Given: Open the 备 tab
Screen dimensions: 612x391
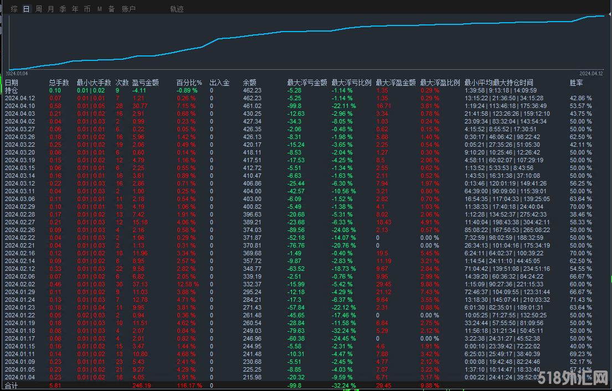Looking at the screenshot, I should 111,9.
